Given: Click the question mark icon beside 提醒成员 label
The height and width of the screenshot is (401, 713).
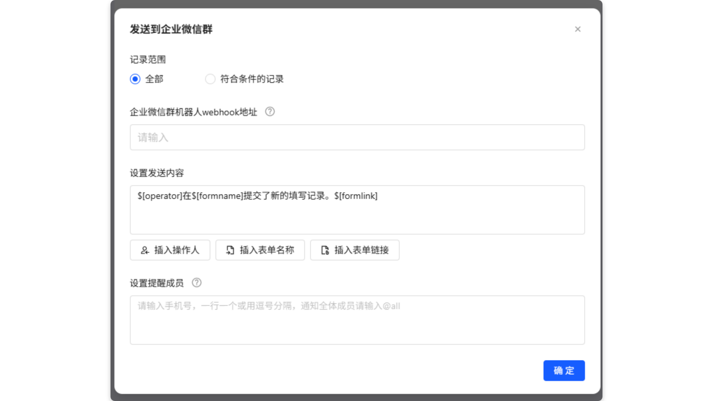Looking at the screenshot, I should [196, 282].
